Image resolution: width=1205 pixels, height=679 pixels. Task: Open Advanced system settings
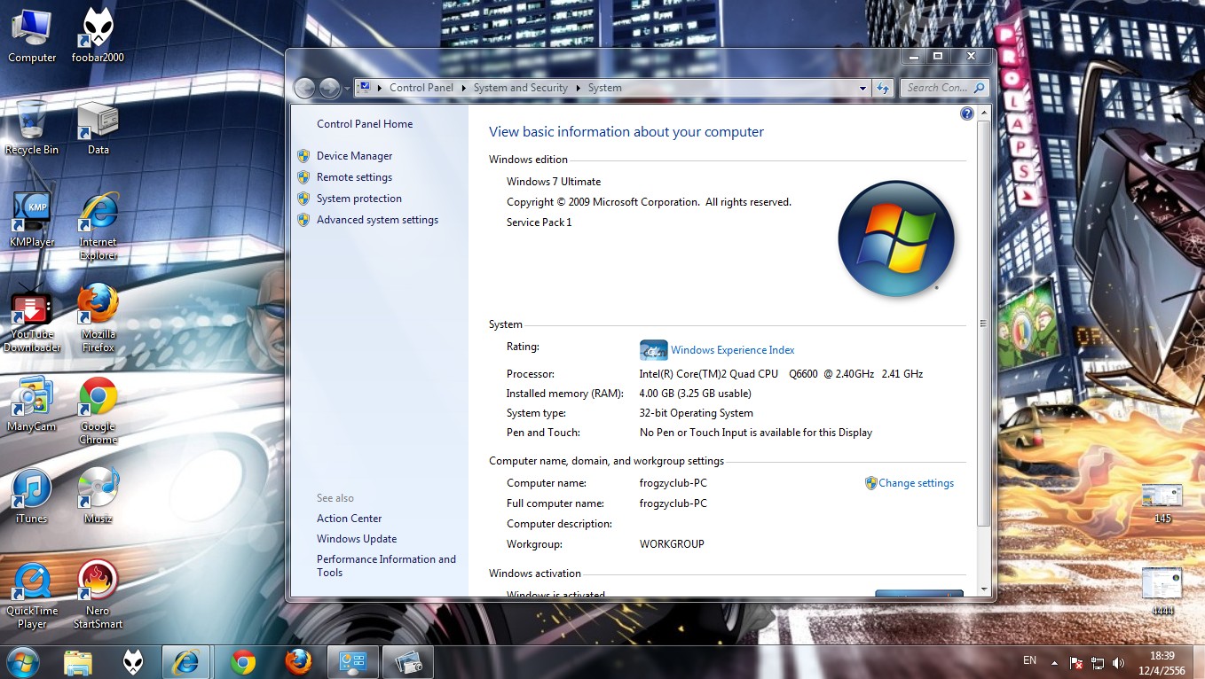point(377,220)
